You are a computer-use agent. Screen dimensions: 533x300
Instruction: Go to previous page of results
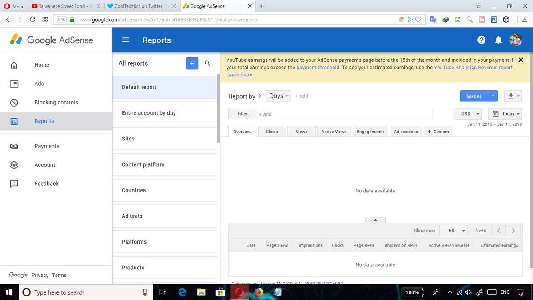point(499,231)
